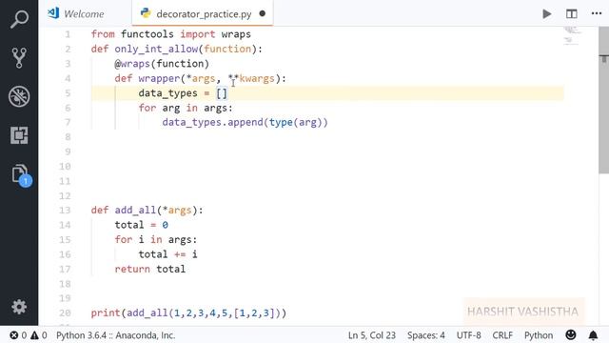This screenshot has width=609, height=343.
Task: Click 'return total' line
Action: (150, 269)
